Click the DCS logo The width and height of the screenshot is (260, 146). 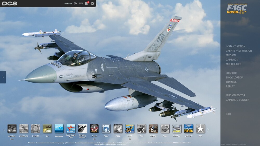[x=9, y=3]
